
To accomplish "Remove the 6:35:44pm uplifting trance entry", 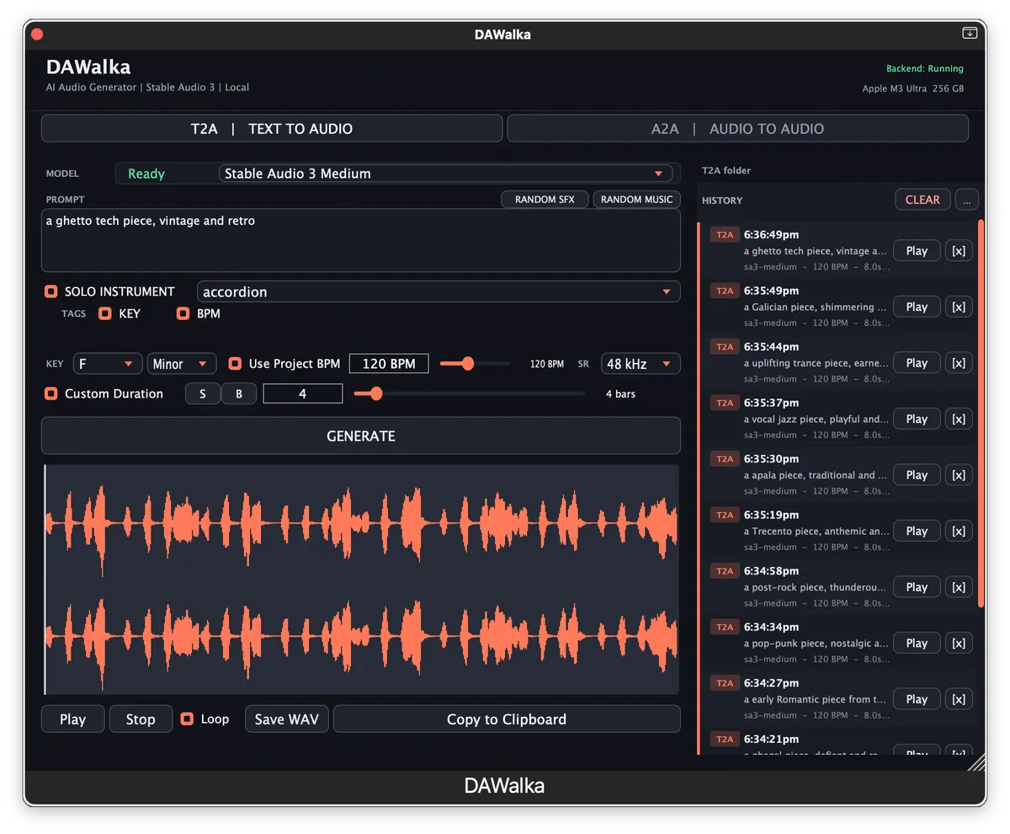I will [x=959, y=363].
